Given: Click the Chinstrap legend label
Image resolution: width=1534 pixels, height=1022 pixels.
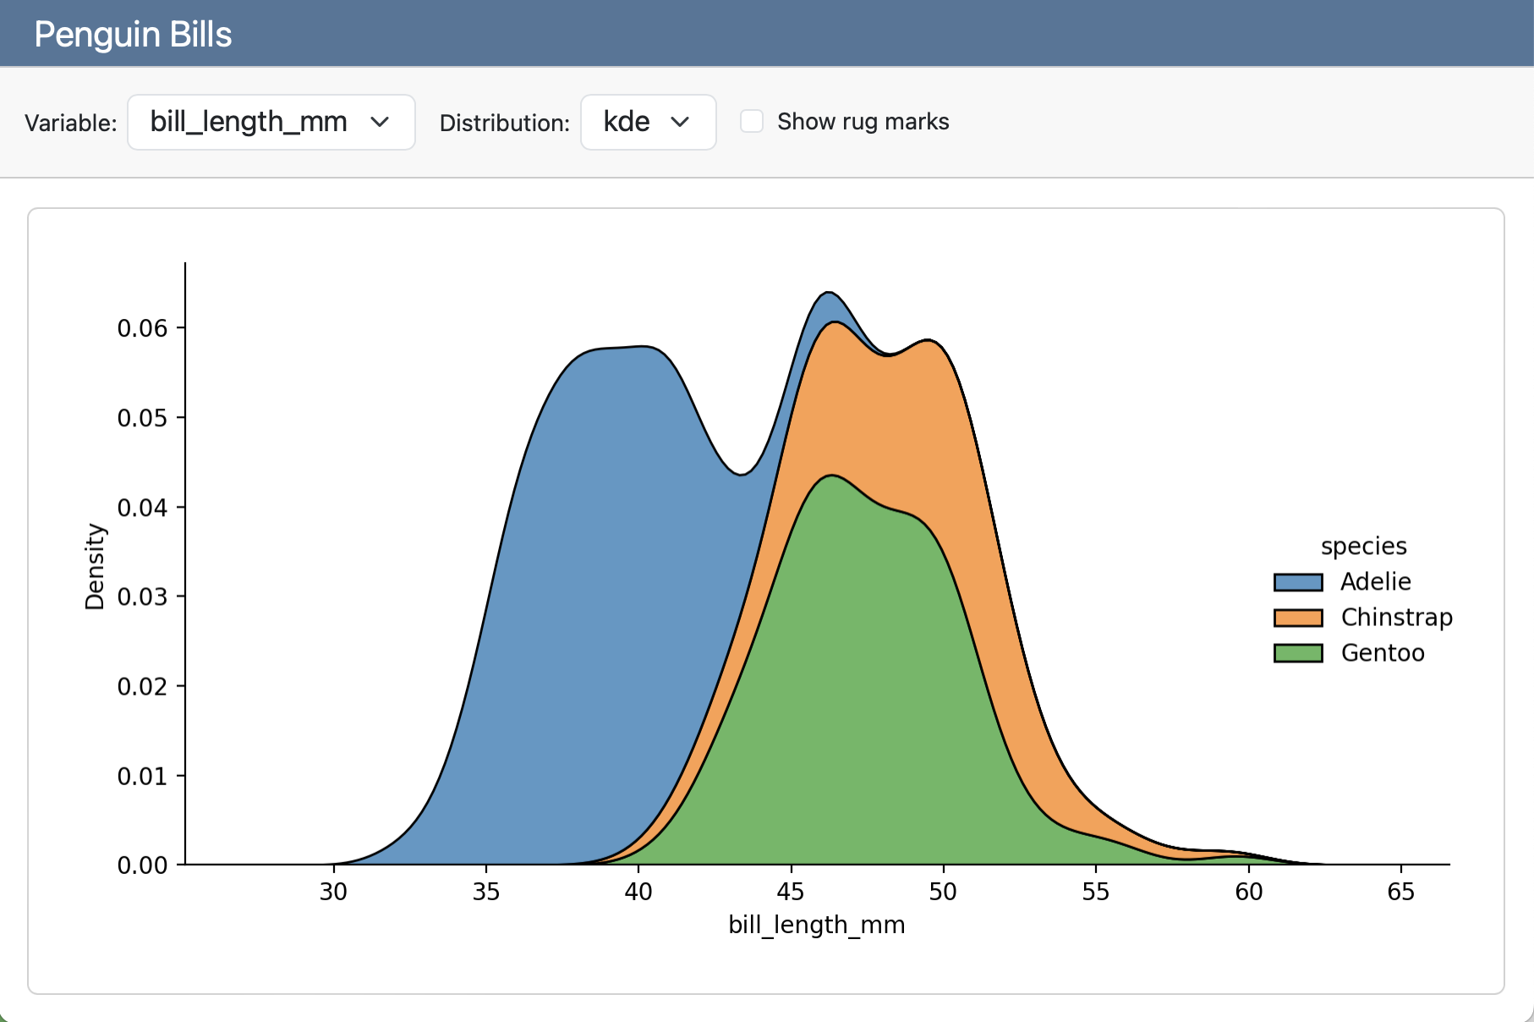Looking at the screenshot, I should click(x=1396, y=618).
